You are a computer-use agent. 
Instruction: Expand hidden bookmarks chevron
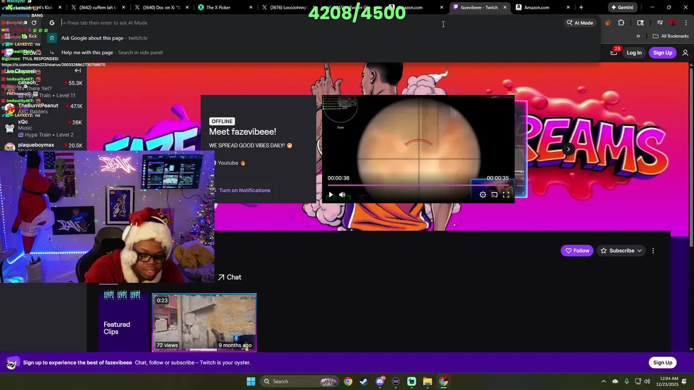638,36
